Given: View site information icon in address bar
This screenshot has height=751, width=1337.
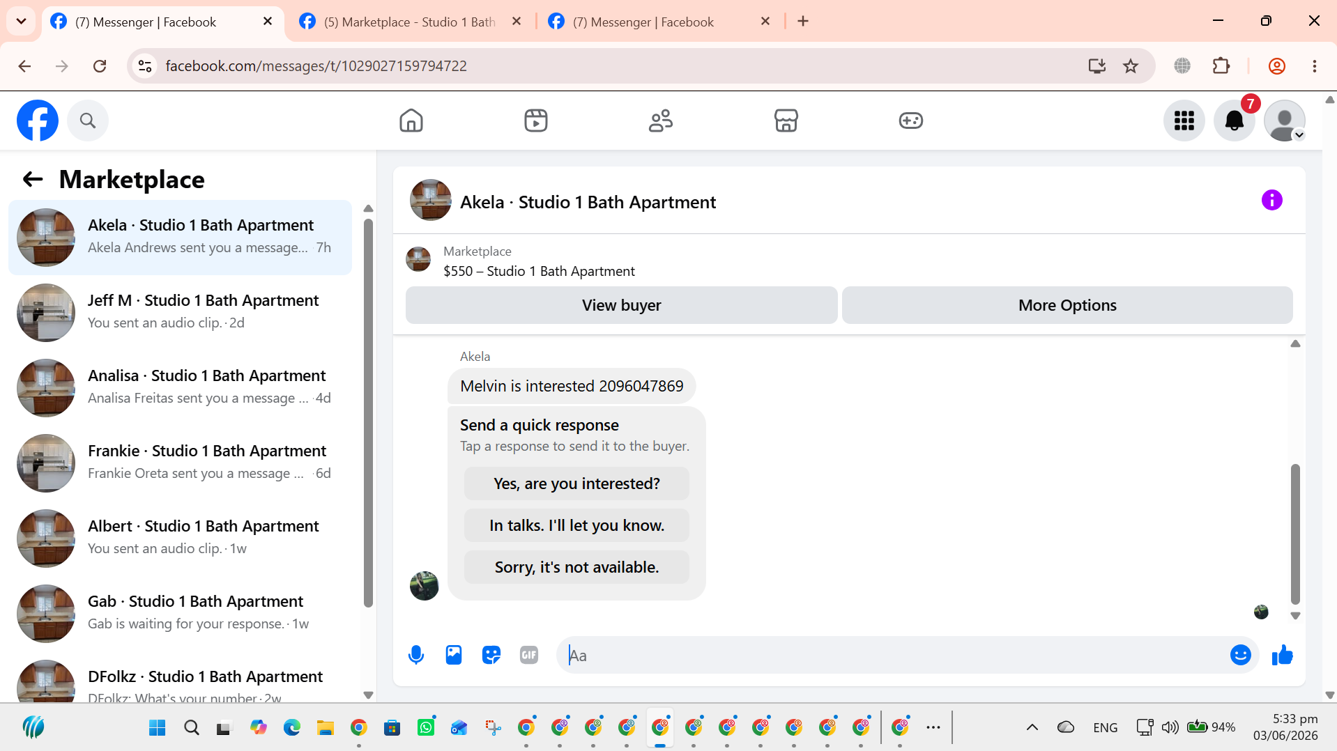Looking at the screenshot, I should [x=145, y=66].
